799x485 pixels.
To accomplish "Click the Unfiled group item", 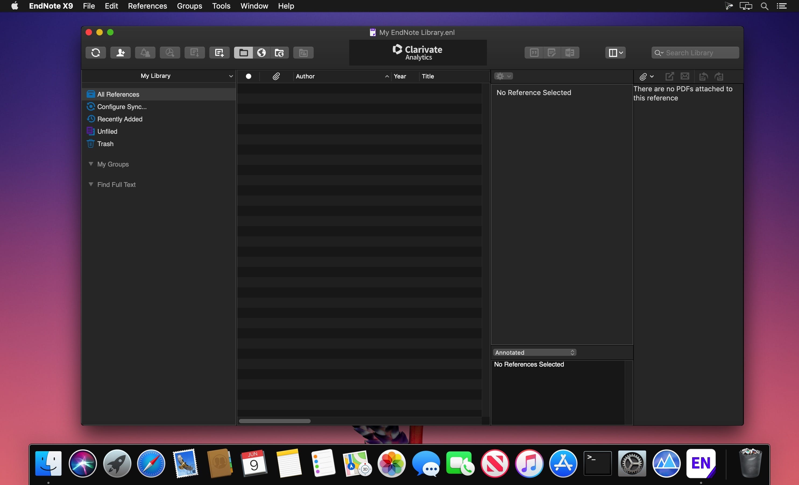I will tap(107, 131).
